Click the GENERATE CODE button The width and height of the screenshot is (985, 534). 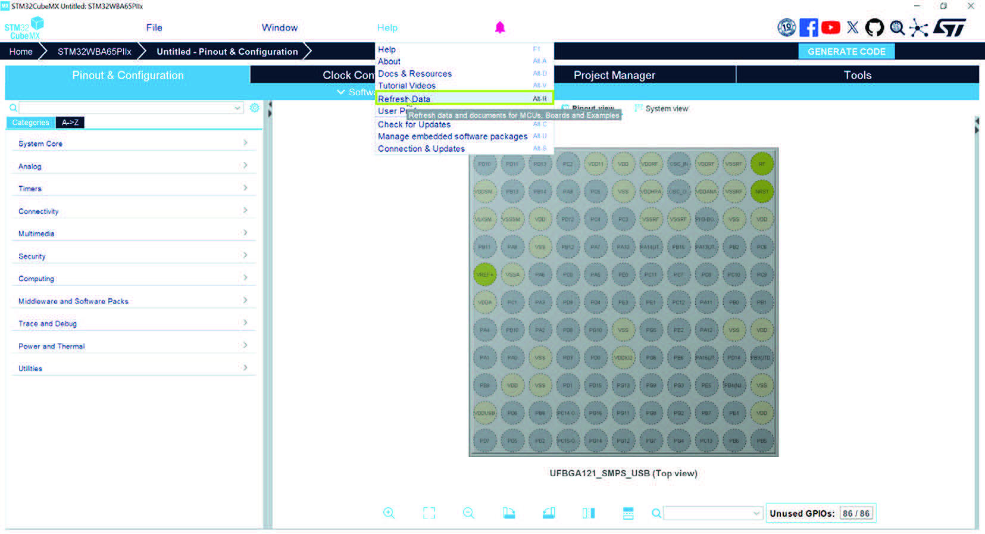pos(846,52)
